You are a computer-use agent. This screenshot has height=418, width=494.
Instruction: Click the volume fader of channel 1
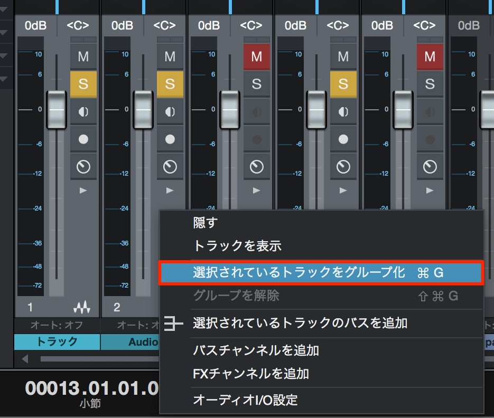(57, 110)
